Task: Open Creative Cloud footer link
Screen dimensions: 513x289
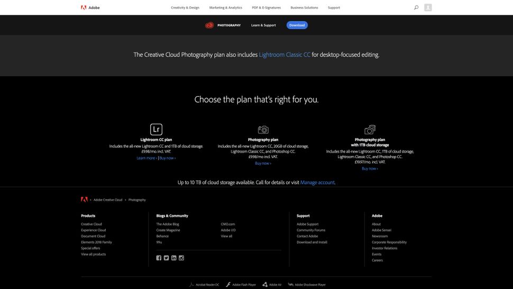Action: click(x=91, y=224)
